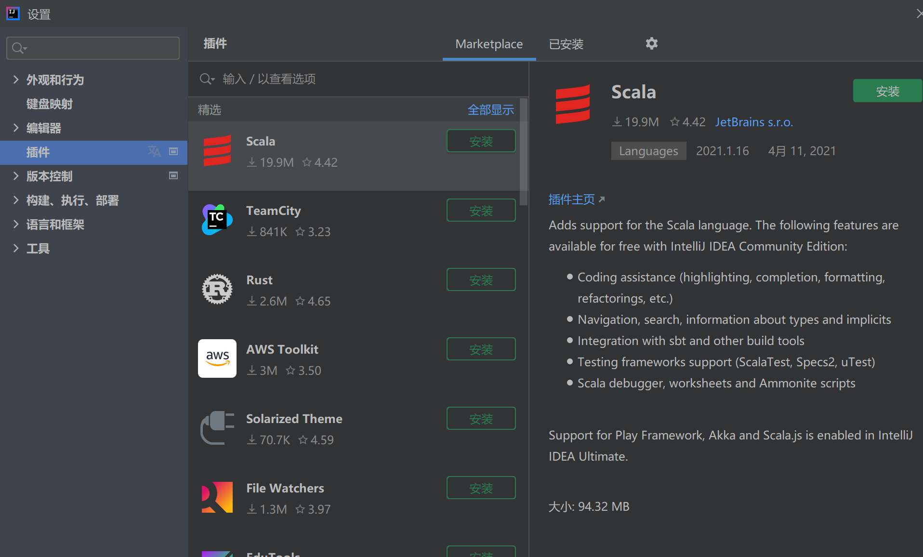Click the plugin search magnifier icon

207,79
